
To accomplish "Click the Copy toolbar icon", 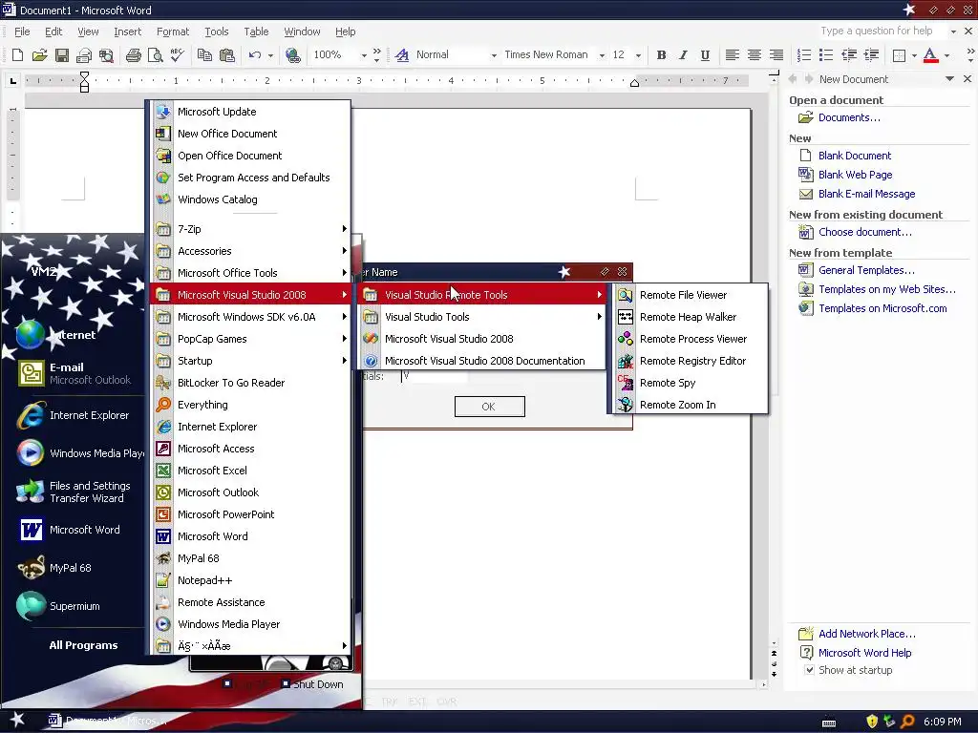I will click(204, 54).
